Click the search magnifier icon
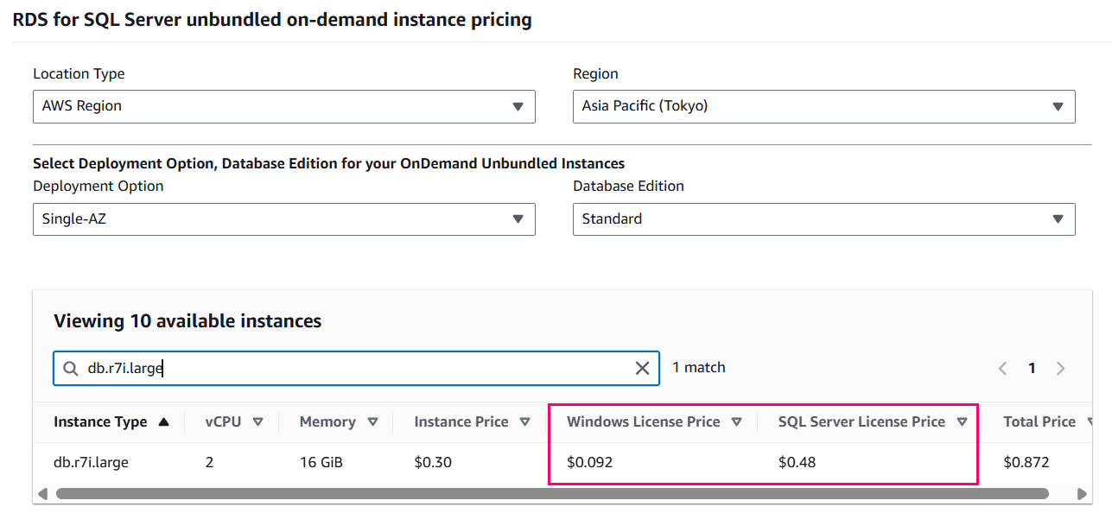 (70, 368)
